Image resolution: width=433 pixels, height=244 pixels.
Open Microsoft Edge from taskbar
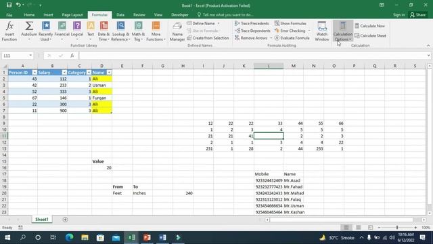(69, 237)
